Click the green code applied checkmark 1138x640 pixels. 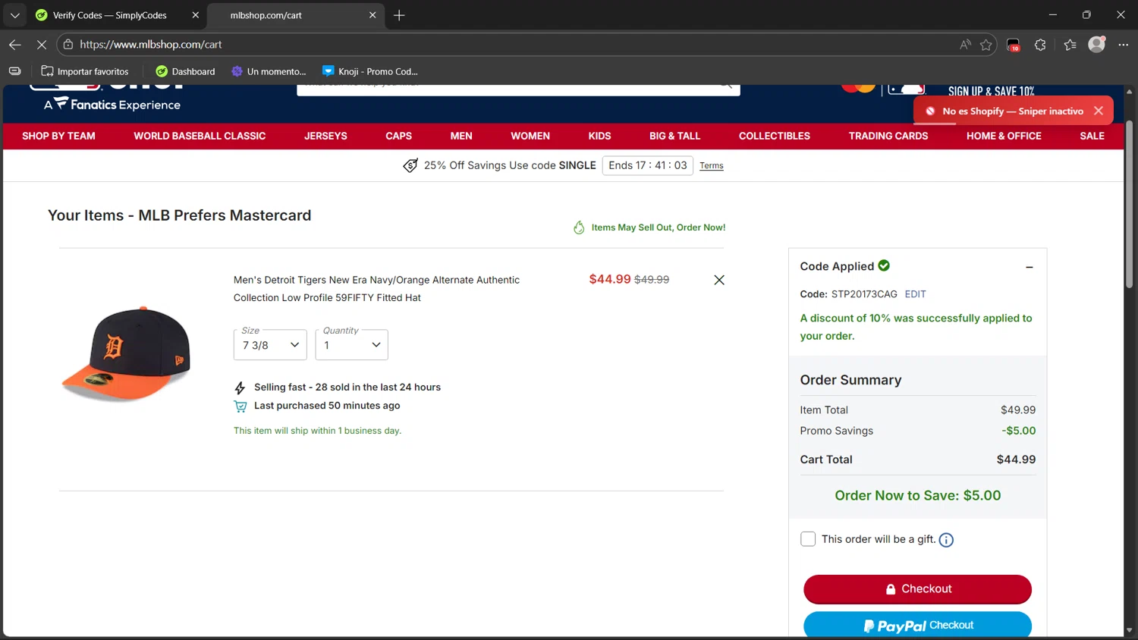point(884,265)
